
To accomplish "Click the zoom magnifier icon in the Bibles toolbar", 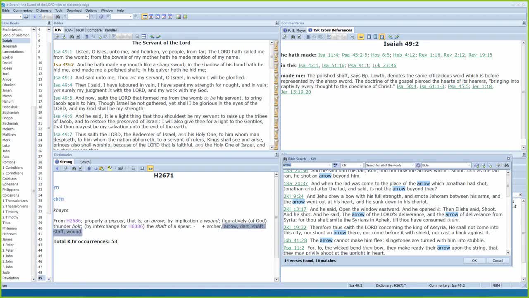I will [138, 37].
